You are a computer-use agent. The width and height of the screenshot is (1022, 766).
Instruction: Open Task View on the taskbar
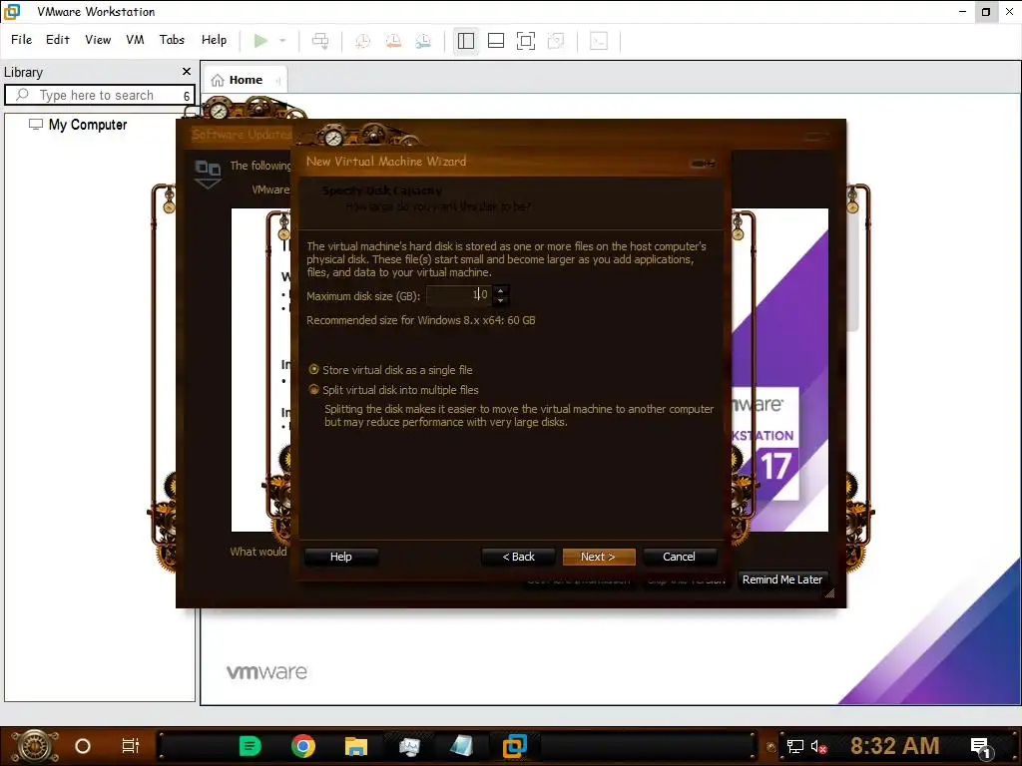(131, 746)
